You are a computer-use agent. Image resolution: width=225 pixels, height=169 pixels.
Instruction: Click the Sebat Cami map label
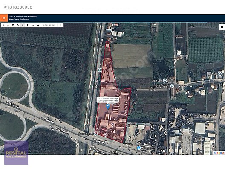coord(157,81)
